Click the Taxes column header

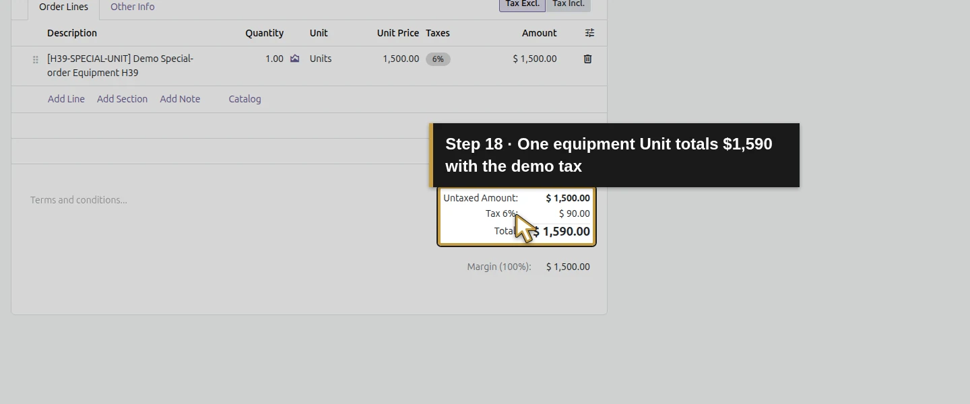coord(438,33)
